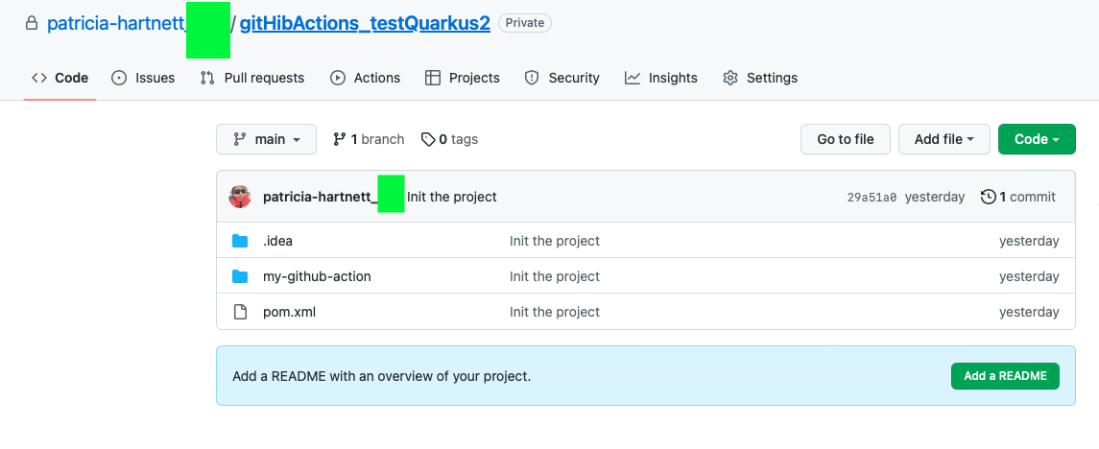Expand the main branch dropdown

[266, 139]
